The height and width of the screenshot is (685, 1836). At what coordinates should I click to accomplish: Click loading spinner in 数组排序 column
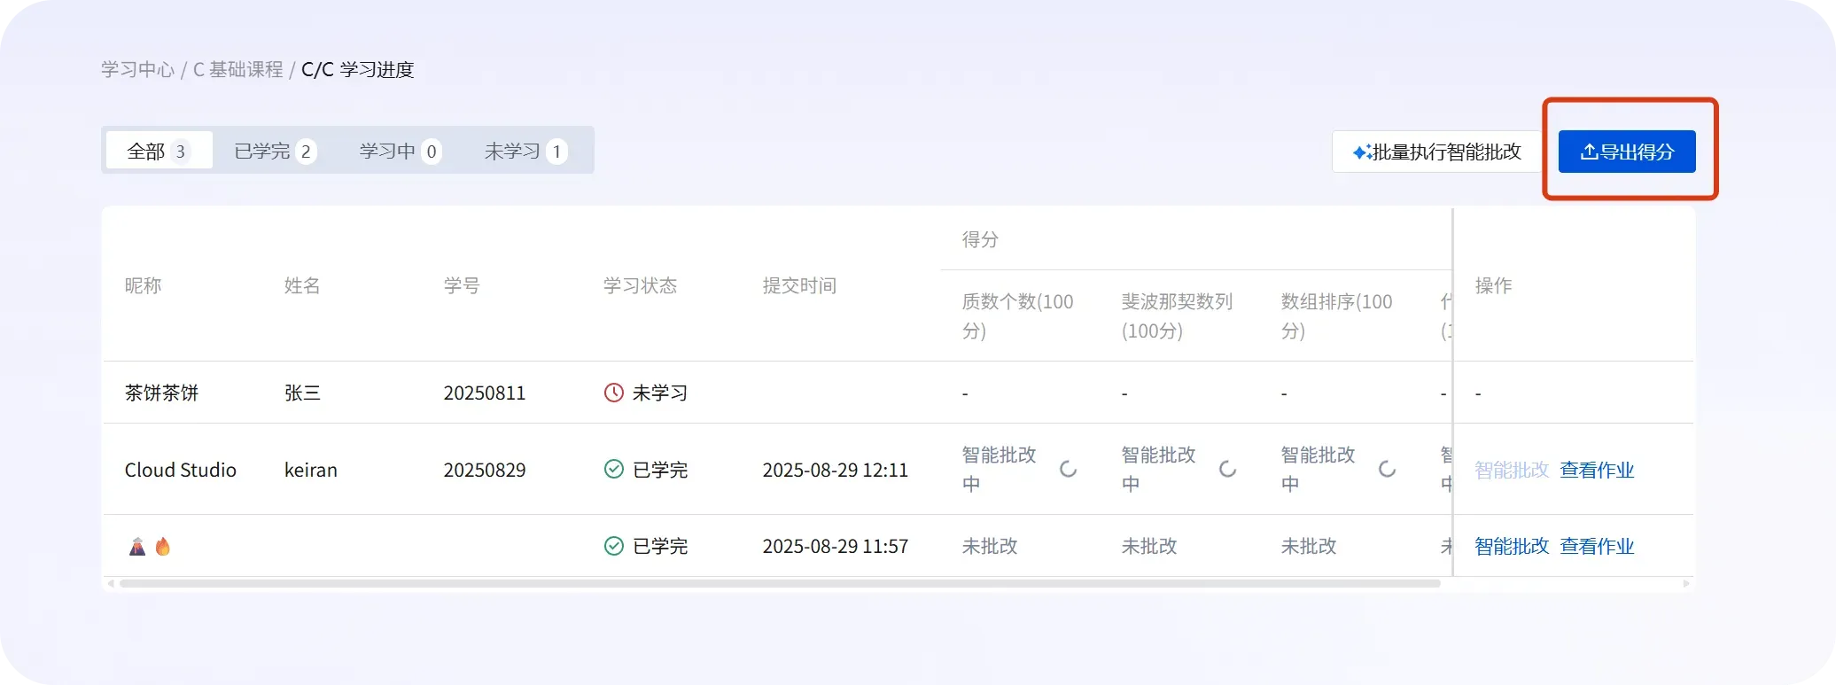click(x=1387, y=469)
